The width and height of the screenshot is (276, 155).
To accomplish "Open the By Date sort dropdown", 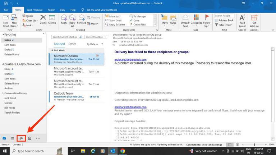I will [x=92, y=44].
